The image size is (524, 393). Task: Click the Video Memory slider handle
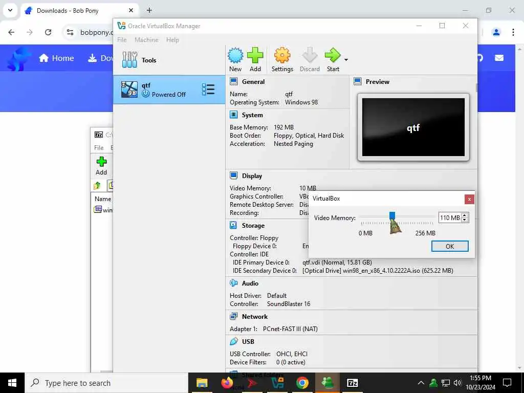(392, 215)
